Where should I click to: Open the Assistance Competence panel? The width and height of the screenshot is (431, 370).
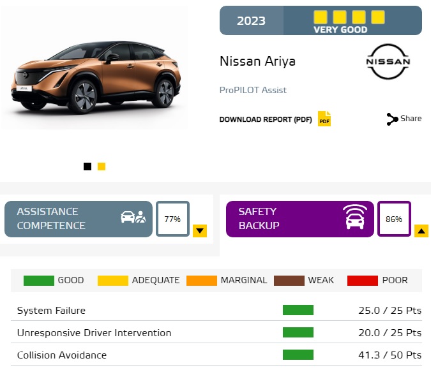tap(79, 219)
